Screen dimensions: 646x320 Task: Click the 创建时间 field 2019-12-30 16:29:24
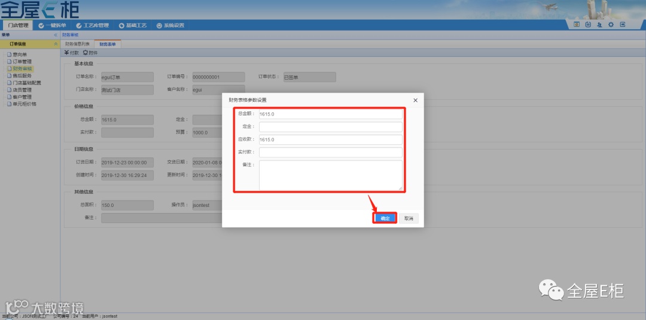pos(127,175)
